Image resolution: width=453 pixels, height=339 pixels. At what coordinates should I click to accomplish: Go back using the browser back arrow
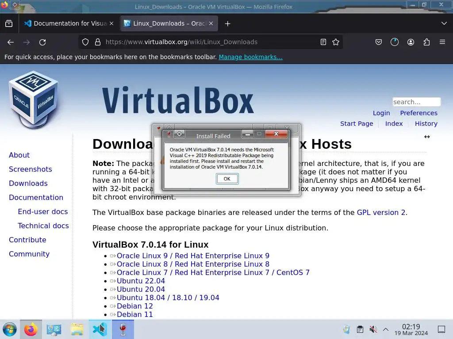[x=11, y=42]
